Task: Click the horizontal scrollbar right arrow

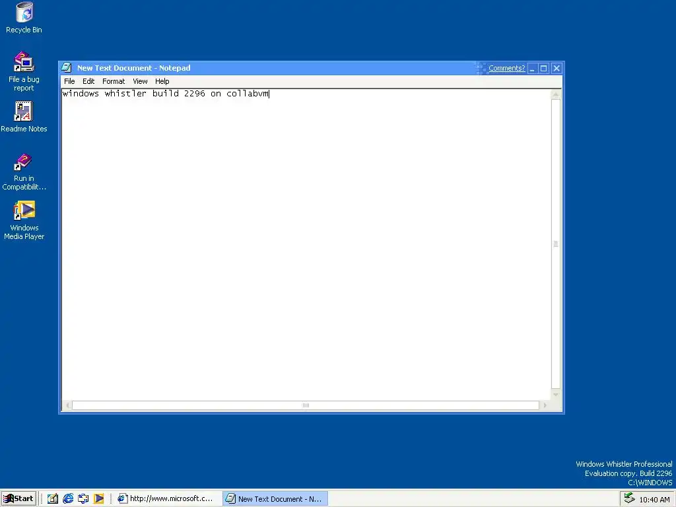Action: click(545, 405)
